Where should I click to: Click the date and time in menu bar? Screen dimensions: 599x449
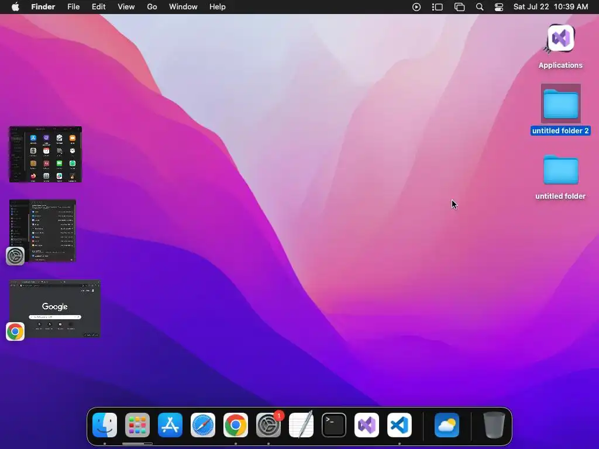(550, 7)
